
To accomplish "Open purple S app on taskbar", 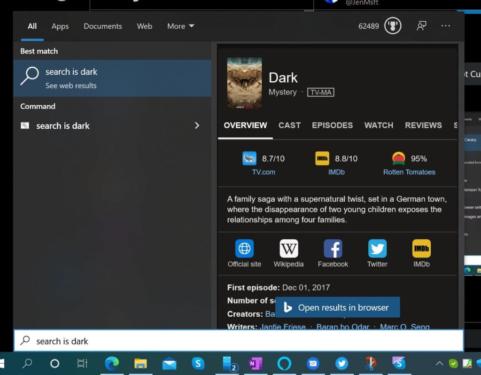I will (399, 364).
